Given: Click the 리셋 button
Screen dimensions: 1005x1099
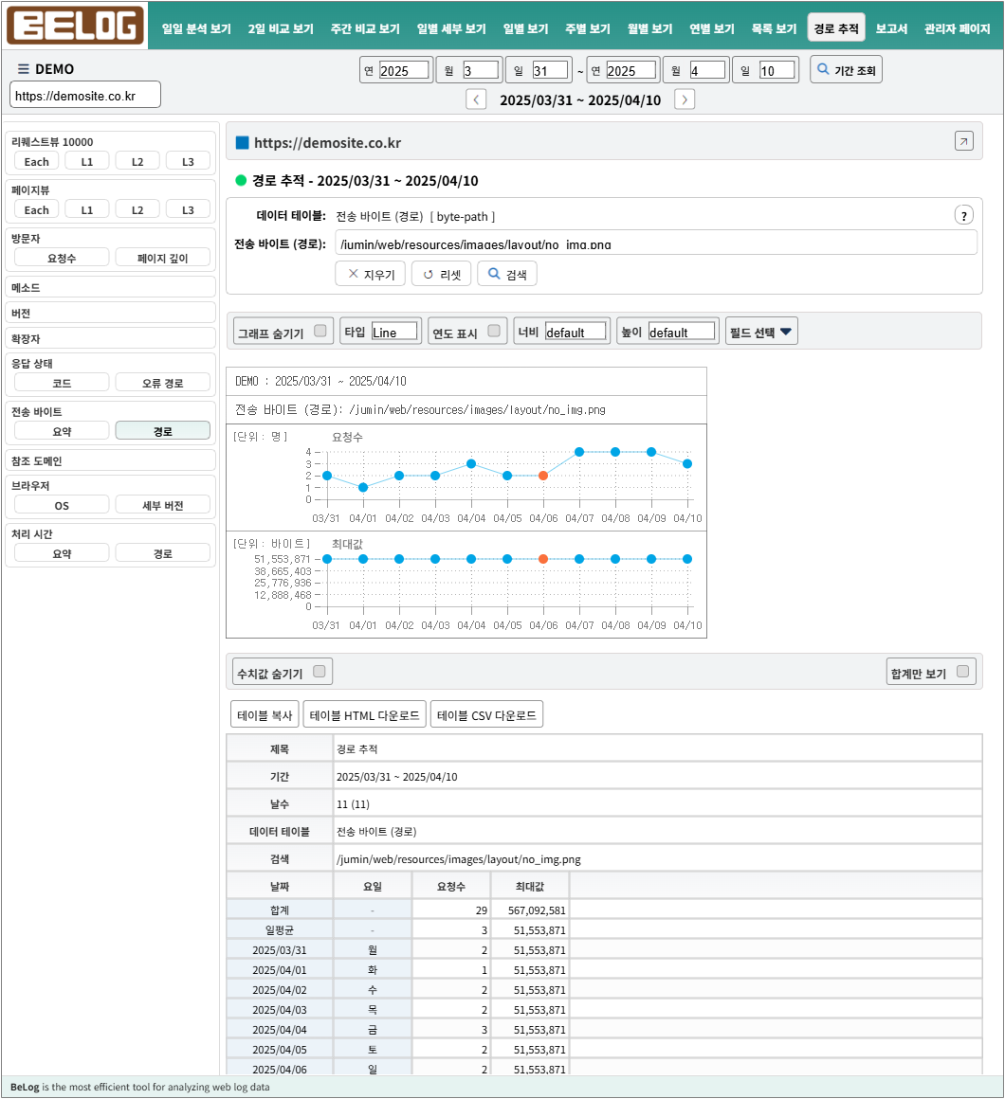Looking at the screenshot, I should point(441,274).
